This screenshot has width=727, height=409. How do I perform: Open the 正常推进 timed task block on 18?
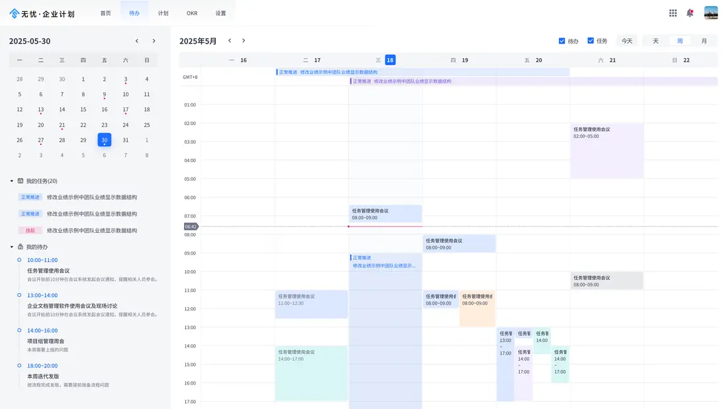tap(385, 331)
